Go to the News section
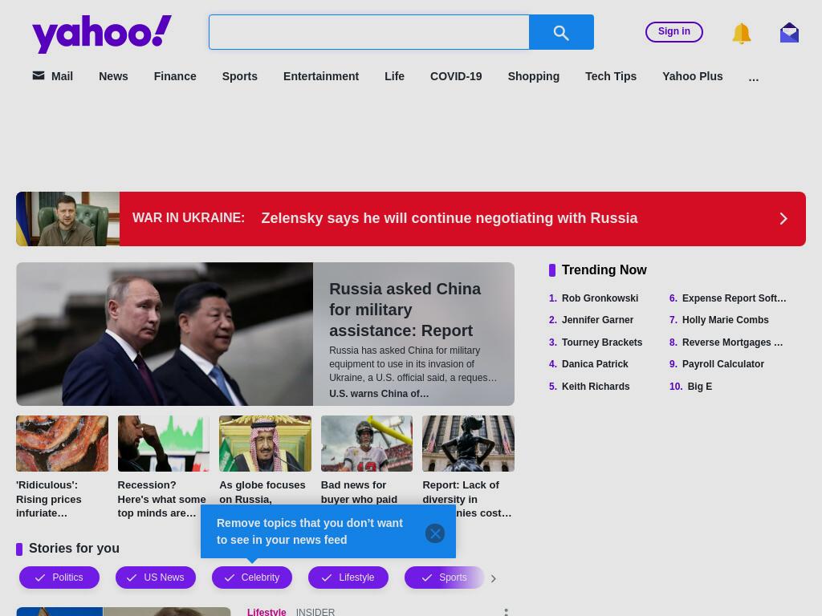This screenshot has height=616, width=822. [113, 76]
